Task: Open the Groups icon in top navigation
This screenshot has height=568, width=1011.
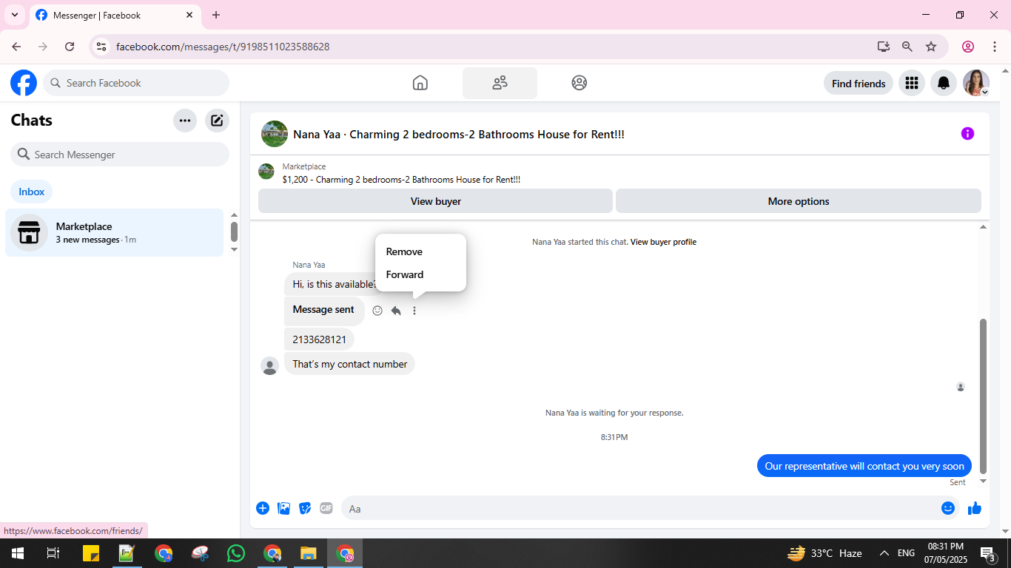Action: click(x=580, y=83)
